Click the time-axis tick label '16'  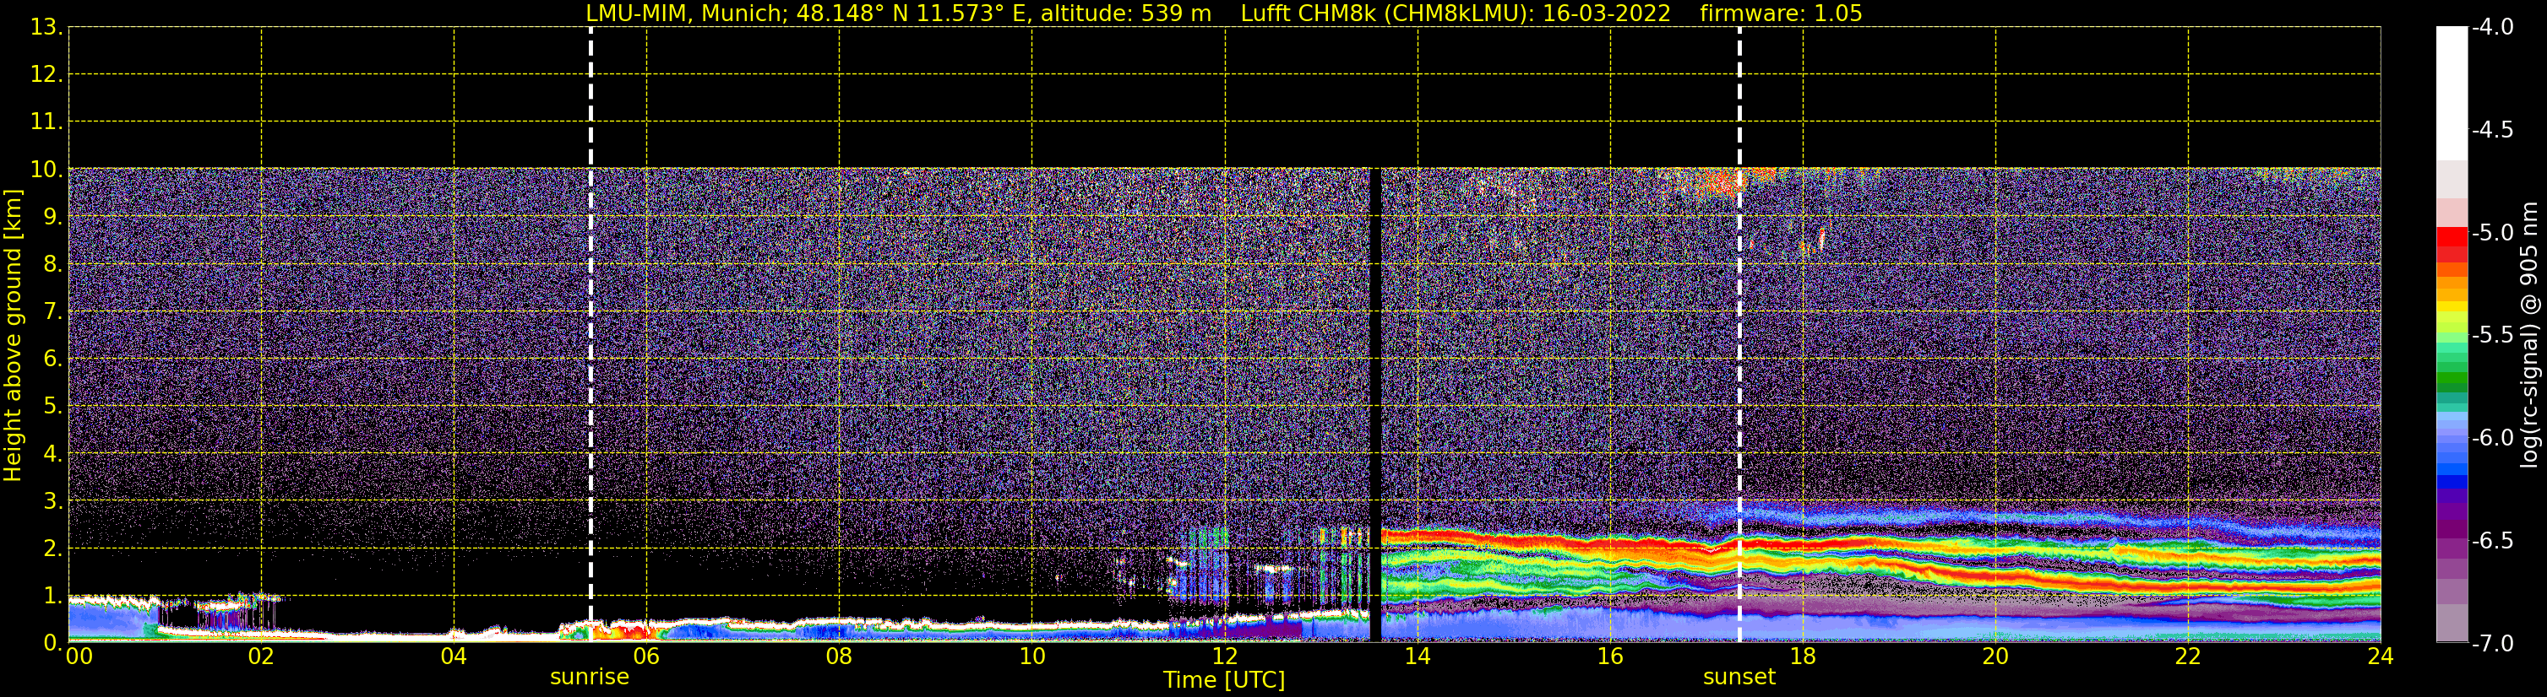click(1611, 656)
